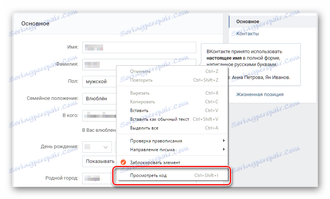Click the В кого input field
330x199 pixels.
[x=99, y=116]
